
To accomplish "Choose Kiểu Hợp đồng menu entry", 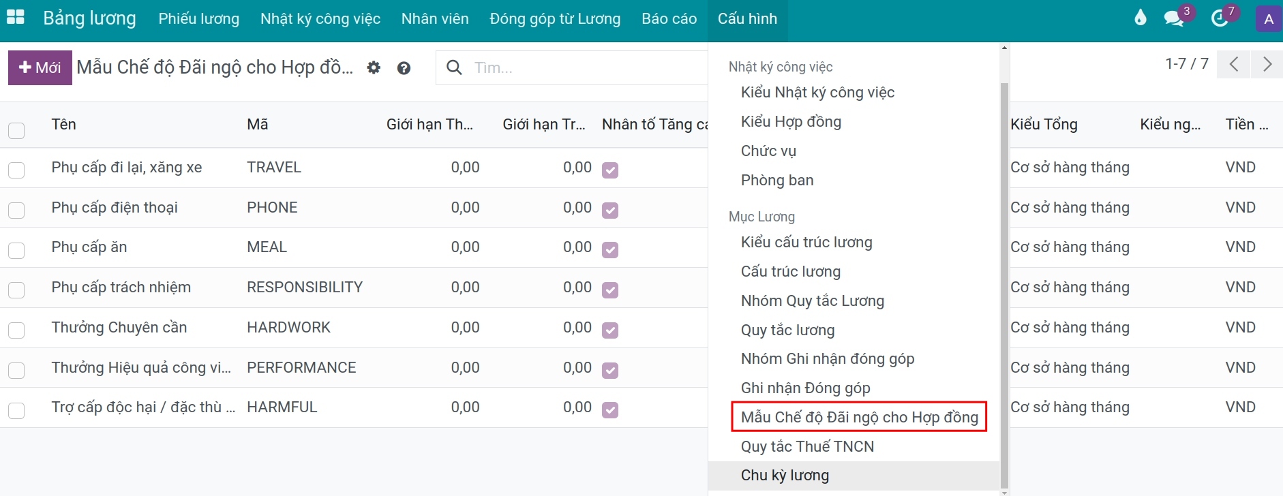I will (x=791, y=121).
